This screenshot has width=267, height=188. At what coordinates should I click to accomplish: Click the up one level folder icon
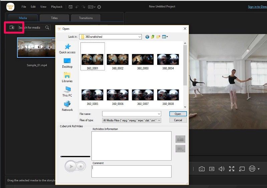tap(153, 37)
